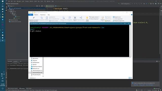Viewport: 162px width, 91px height.
Task: Open Windows search from the taskbar
Action: click(3, 4)
